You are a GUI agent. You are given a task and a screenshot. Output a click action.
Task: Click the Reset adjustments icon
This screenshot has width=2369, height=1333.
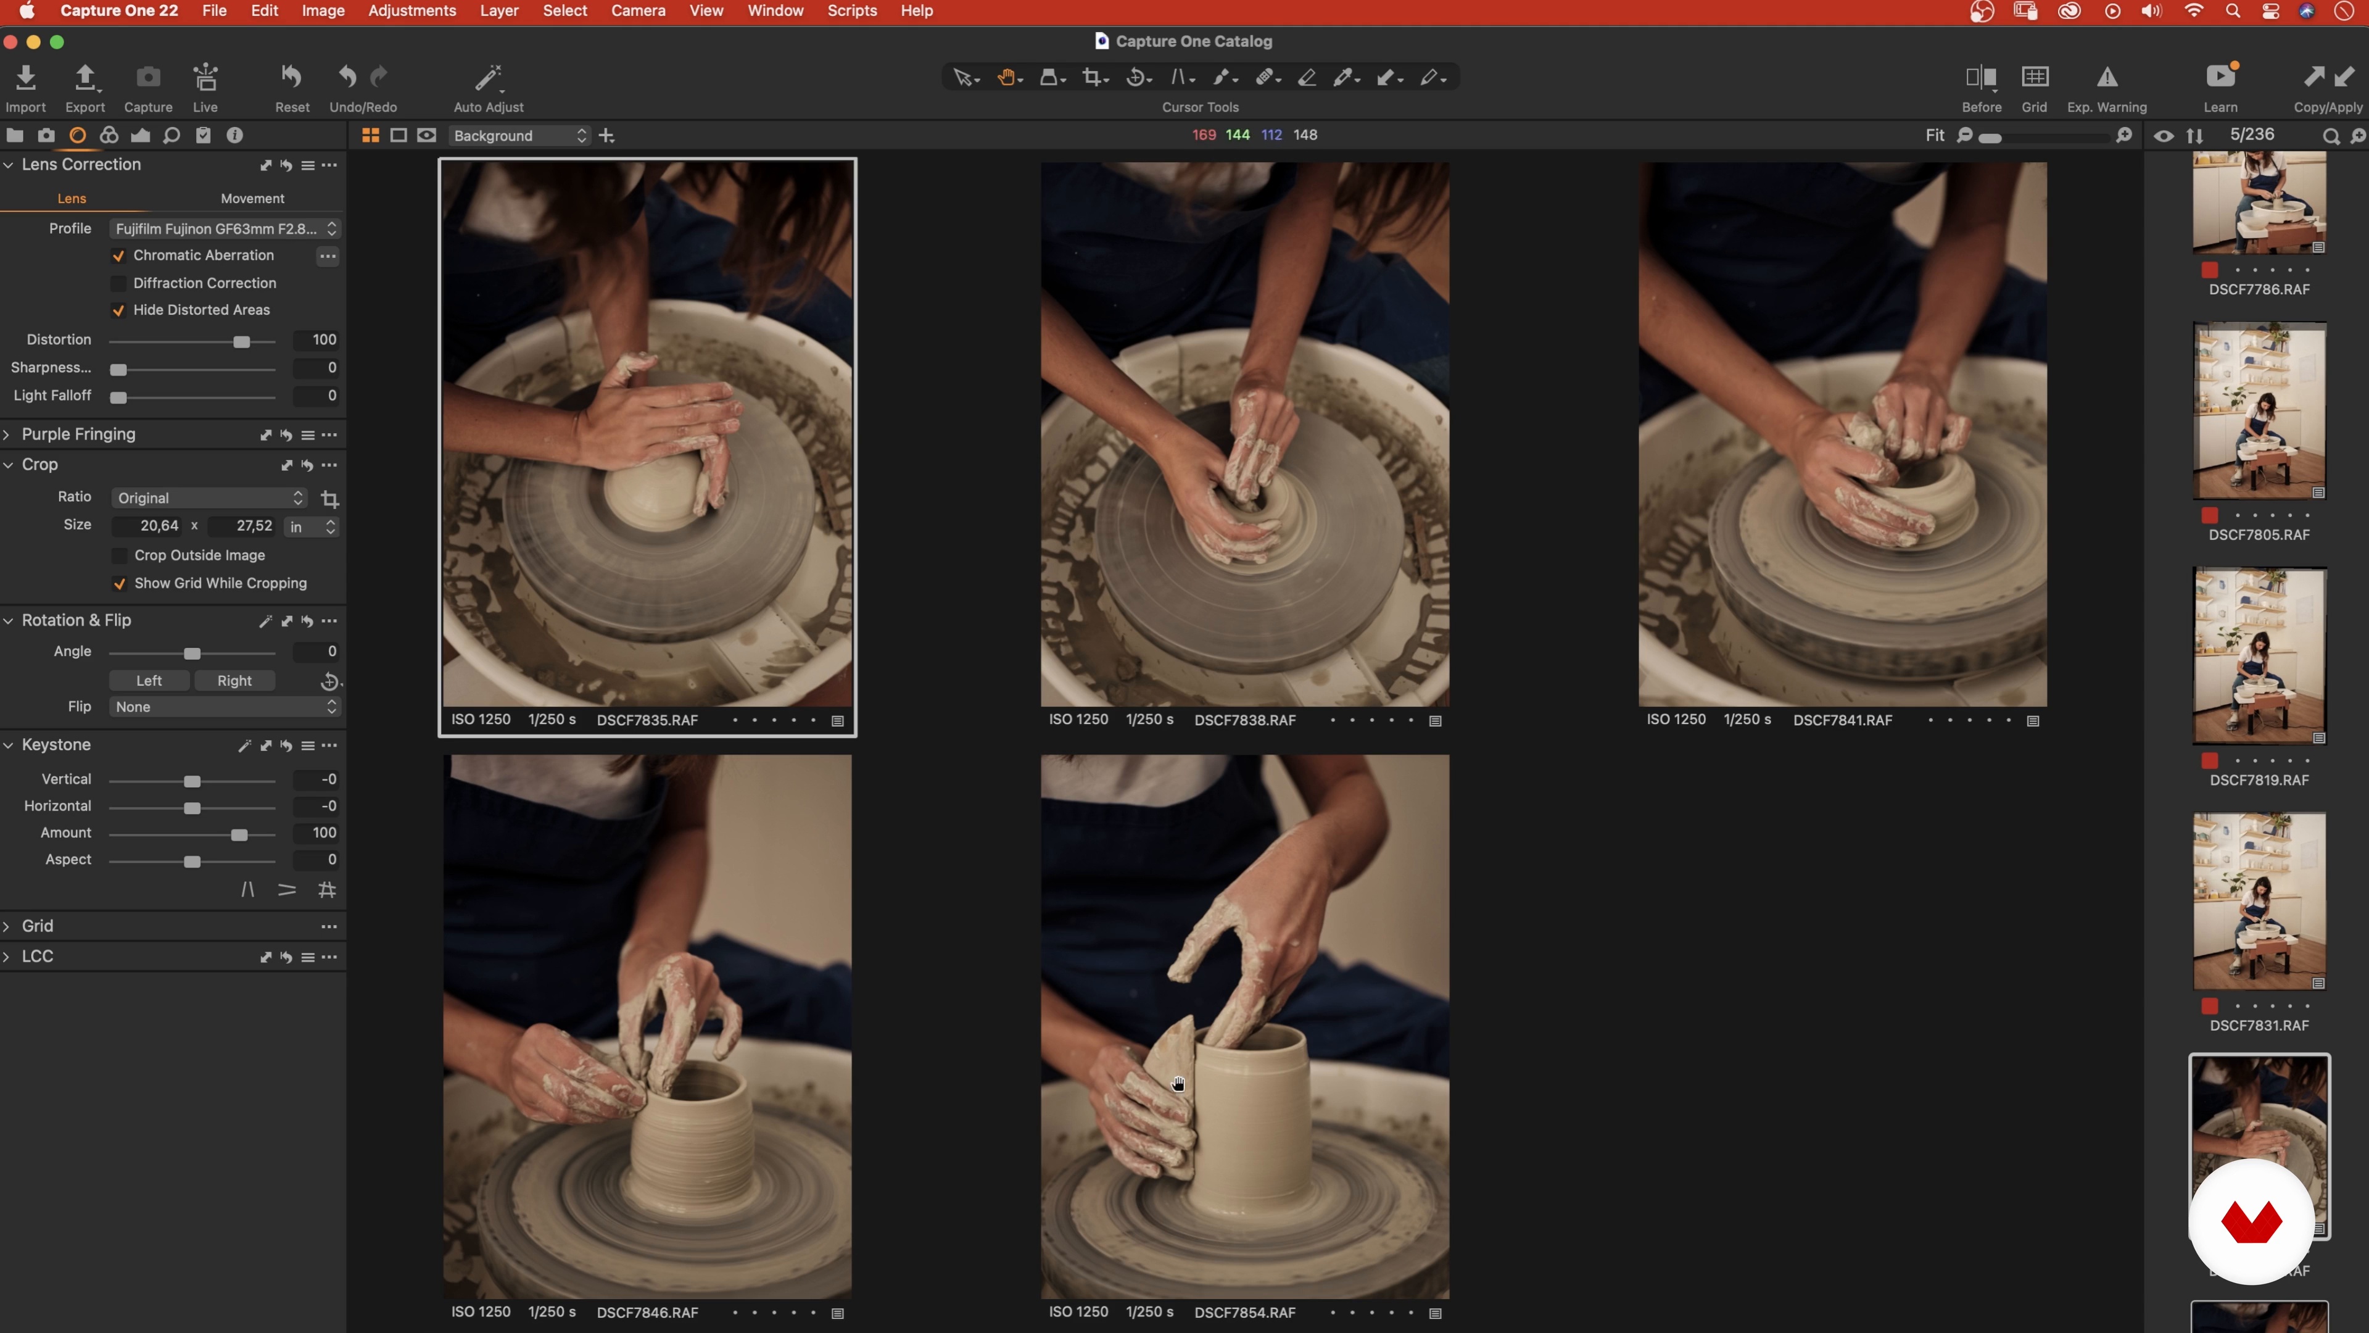point(292,77)
